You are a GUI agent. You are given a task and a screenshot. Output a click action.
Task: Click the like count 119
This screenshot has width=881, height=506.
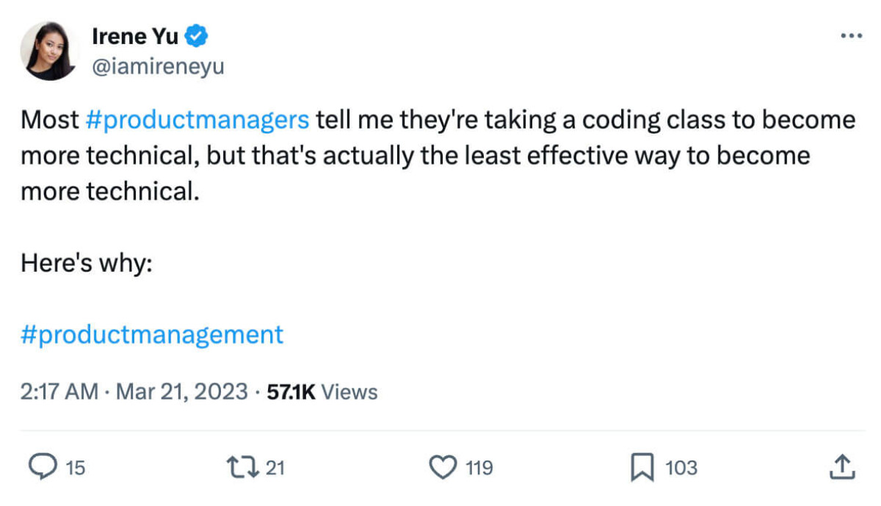[479, 468]
